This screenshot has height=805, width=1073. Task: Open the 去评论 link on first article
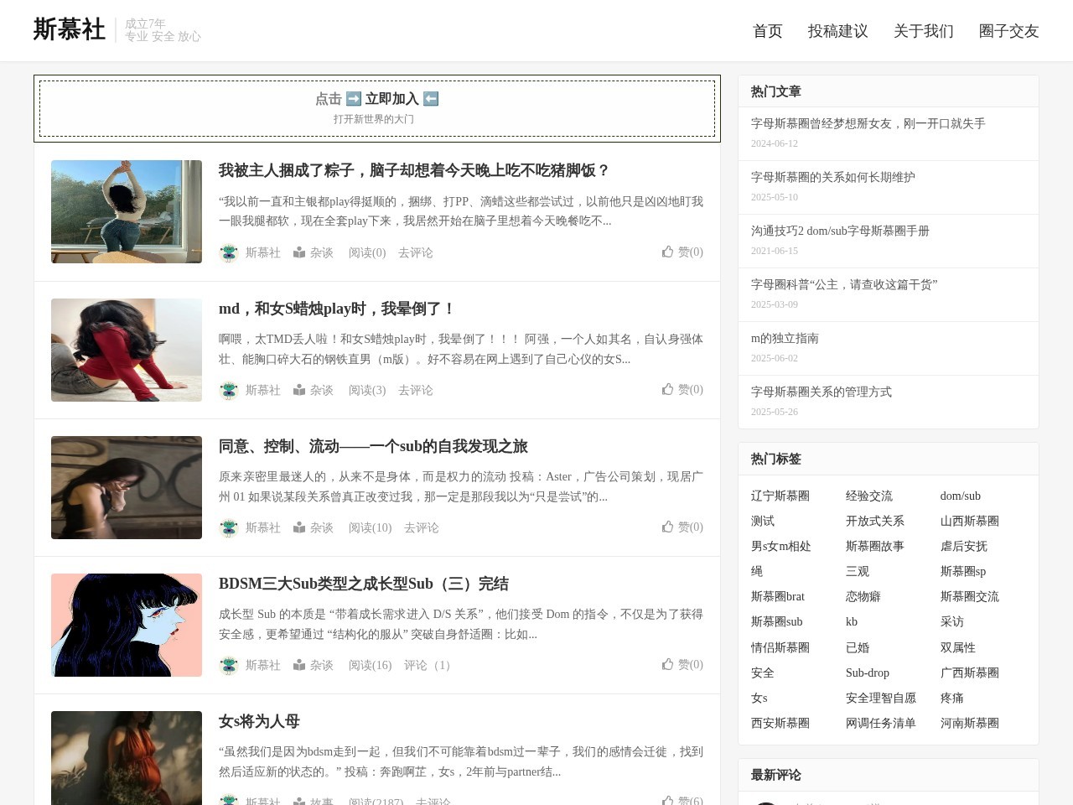click(416, 252)
